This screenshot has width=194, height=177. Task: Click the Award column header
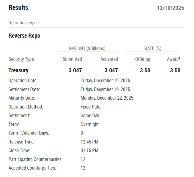click(x=173, y=59)
